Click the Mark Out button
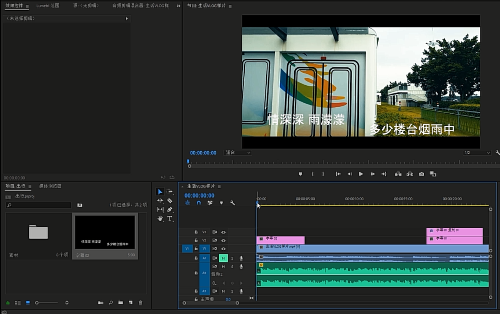500x314 pixels. coord(323,174)
